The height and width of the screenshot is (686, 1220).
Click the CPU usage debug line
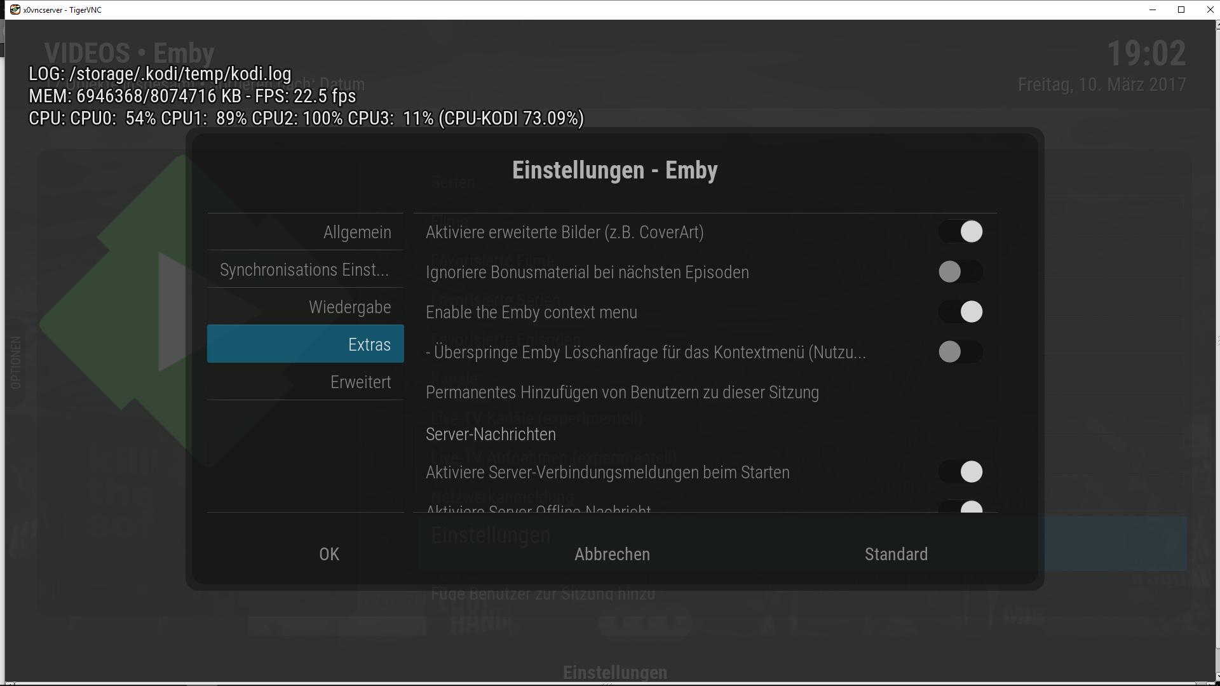pyautogui.click(x=306, y=118)
